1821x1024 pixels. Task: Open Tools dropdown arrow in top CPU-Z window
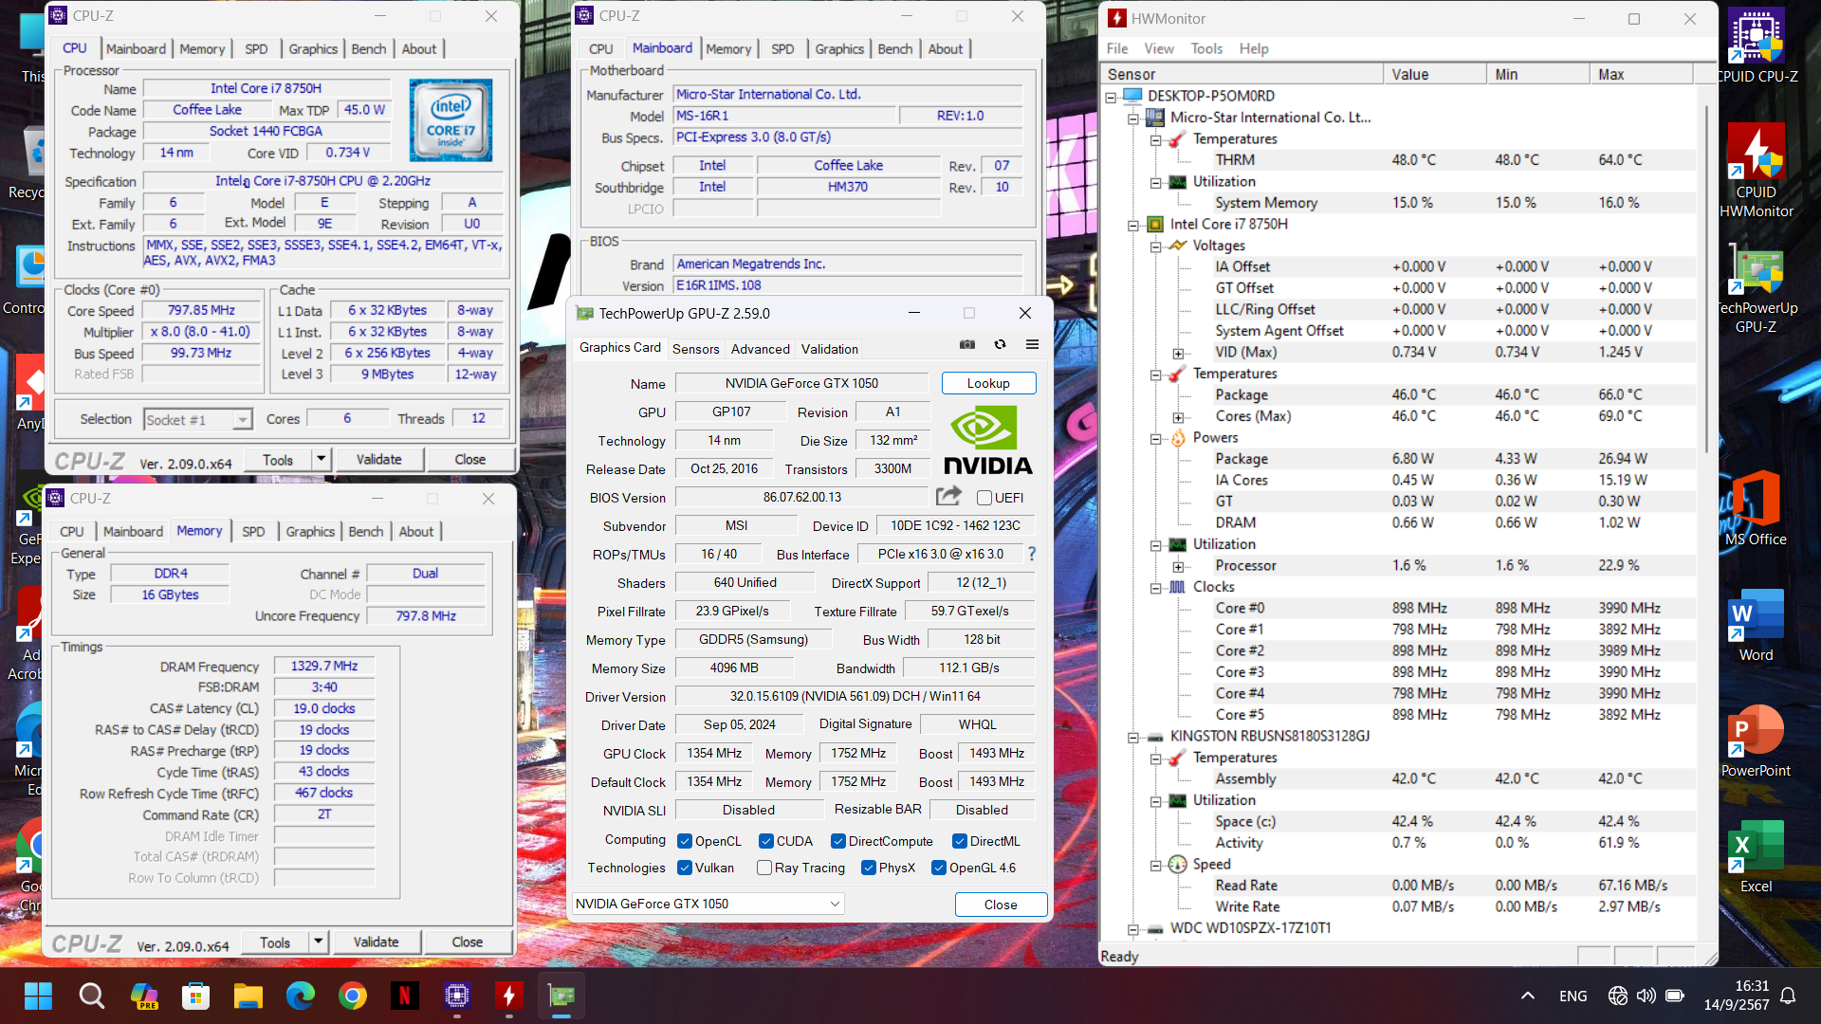322,459
